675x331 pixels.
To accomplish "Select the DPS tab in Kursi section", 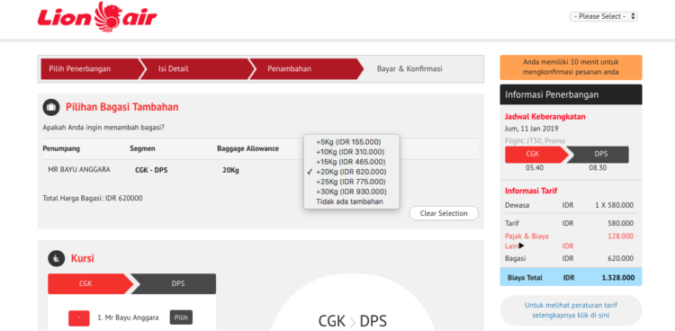I will [175, 283].
